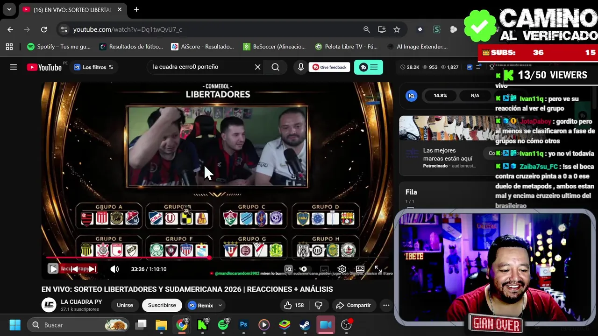Click the Suscribirse button

point(162,305)
